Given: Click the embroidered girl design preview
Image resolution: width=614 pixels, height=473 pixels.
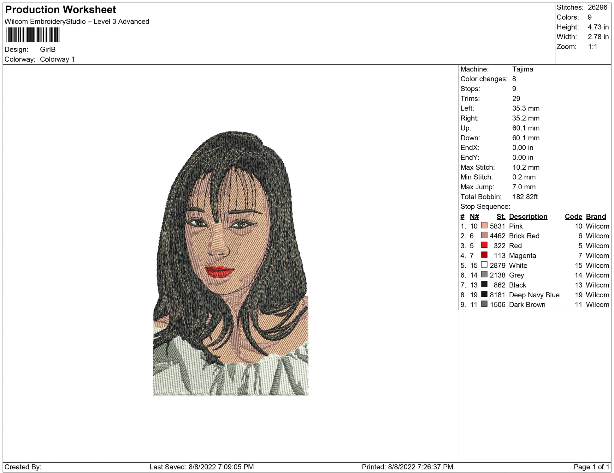Looking at the screenshot, I should coord(230,264).
